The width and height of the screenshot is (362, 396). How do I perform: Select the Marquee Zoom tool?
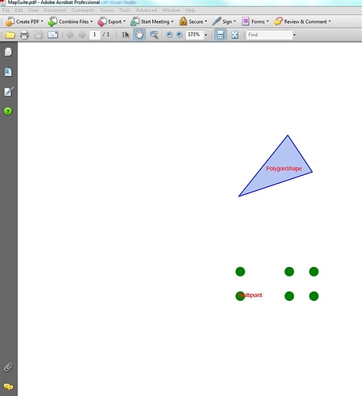pos(154,35)
